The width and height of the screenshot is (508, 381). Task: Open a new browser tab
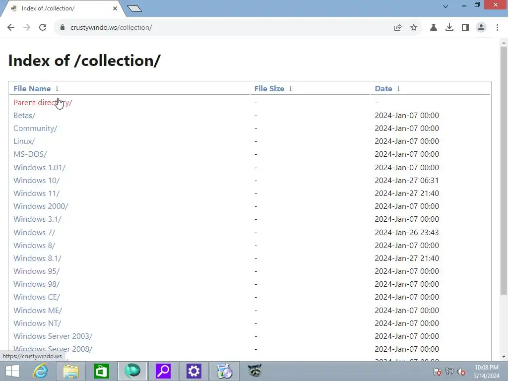[134, 8]
